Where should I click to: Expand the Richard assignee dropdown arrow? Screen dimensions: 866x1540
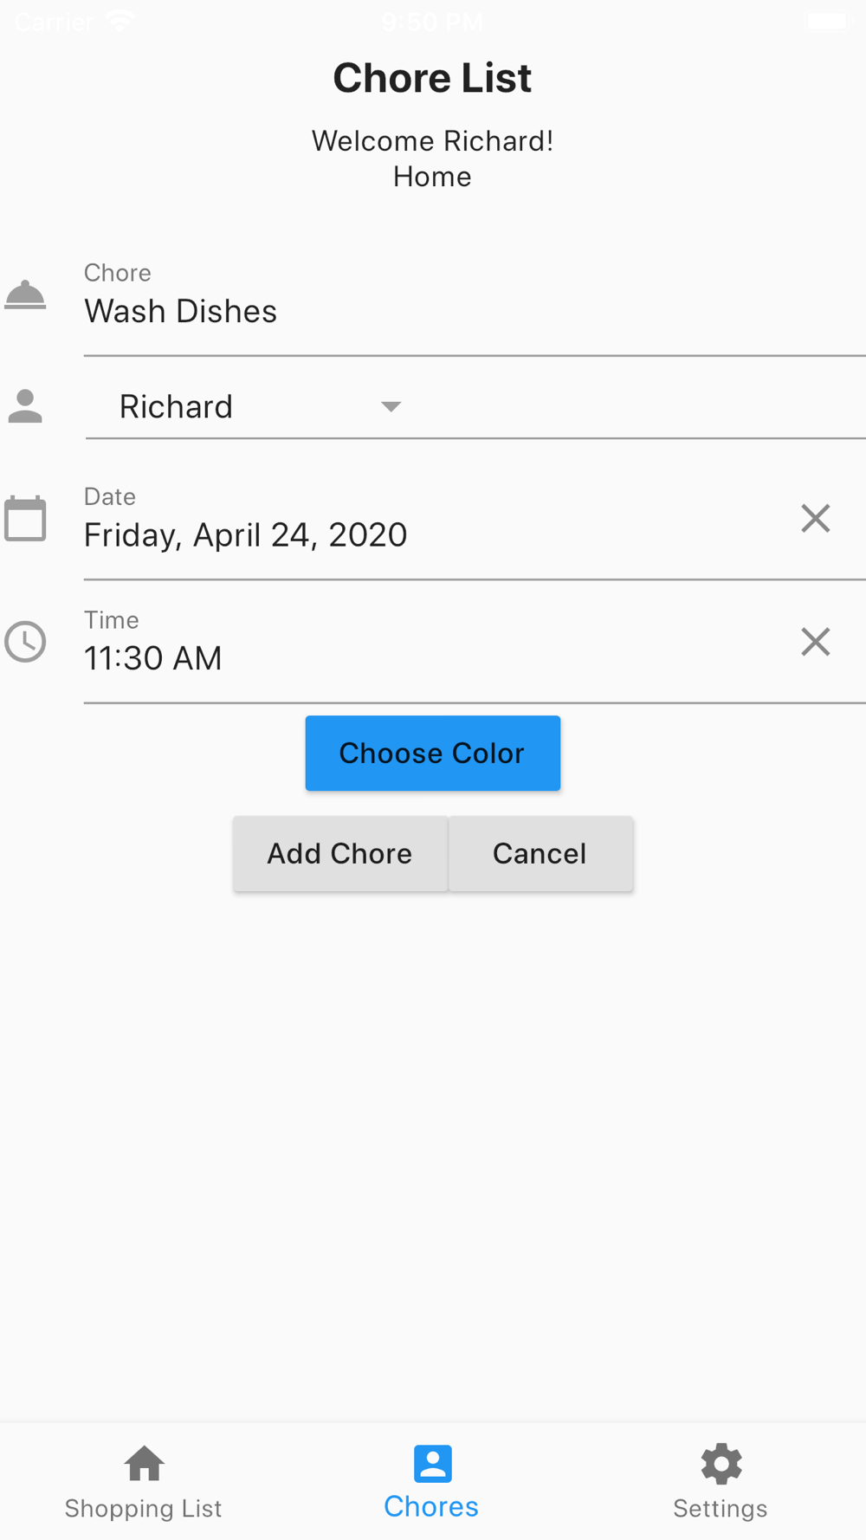(x=391, y=406)
